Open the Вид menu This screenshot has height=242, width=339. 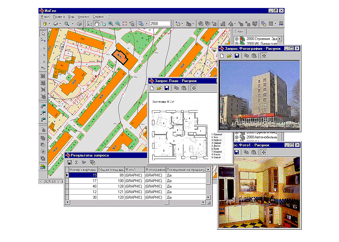71,17
